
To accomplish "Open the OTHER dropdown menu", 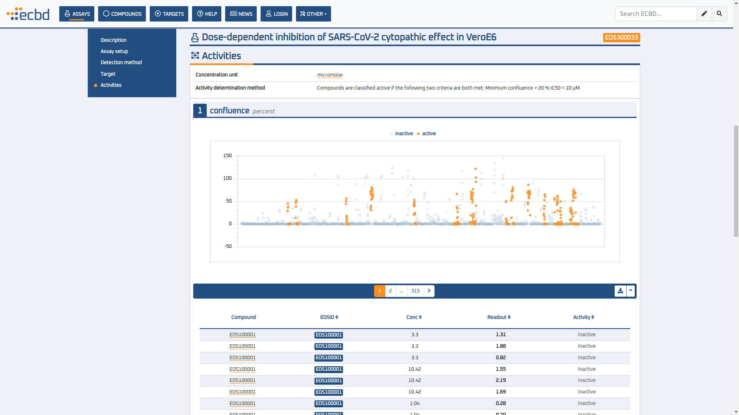I will click(x=313, y=14).
